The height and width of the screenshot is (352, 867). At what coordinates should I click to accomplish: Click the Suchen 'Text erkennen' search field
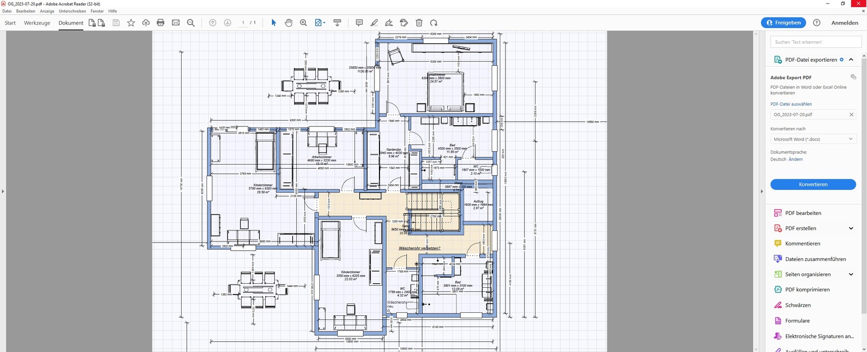point(813,42)
